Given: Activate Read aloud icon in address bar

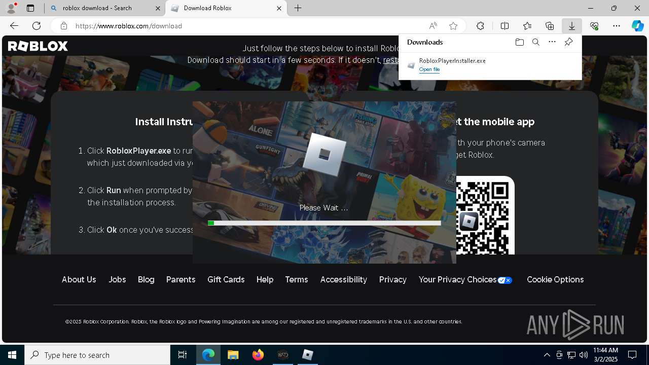Looking at the screenshot, I should coord(433,26).
